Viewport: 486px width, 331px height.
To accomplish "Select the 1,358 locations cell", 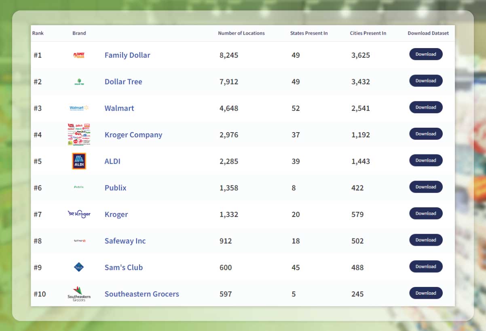I will click(x=229, y=188).
